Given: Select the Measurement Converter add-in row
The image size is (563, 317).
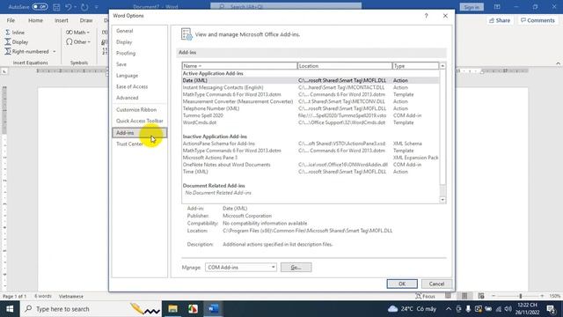Looking at the screenshot, I should (311, 101).
